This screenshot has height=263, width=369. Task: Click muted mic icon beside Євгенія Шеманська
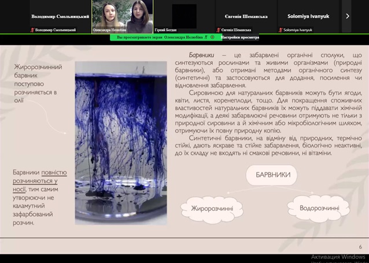pos(219,30)
